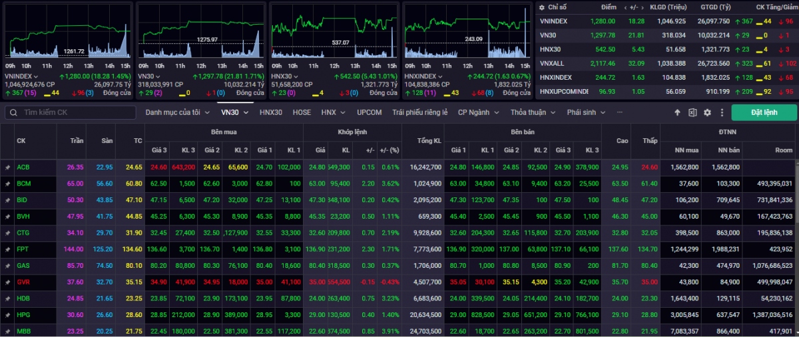Image resolution: width=799 pixels, height=337 pixels.
Task: Click the FPT ticker symbol
Action: 23,249
